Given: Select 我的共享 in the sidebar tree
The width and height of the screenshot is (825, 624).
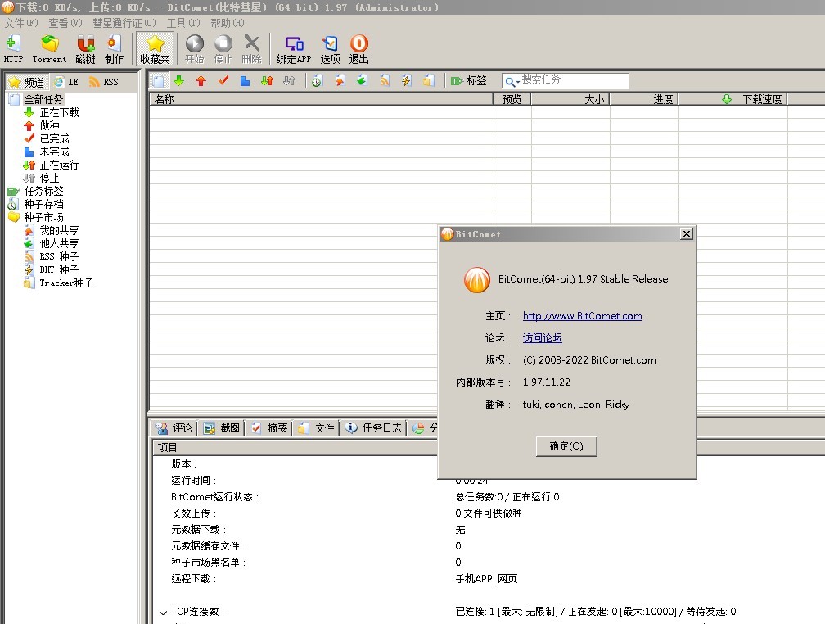Looking at the screenshot, I should point(60,230).
